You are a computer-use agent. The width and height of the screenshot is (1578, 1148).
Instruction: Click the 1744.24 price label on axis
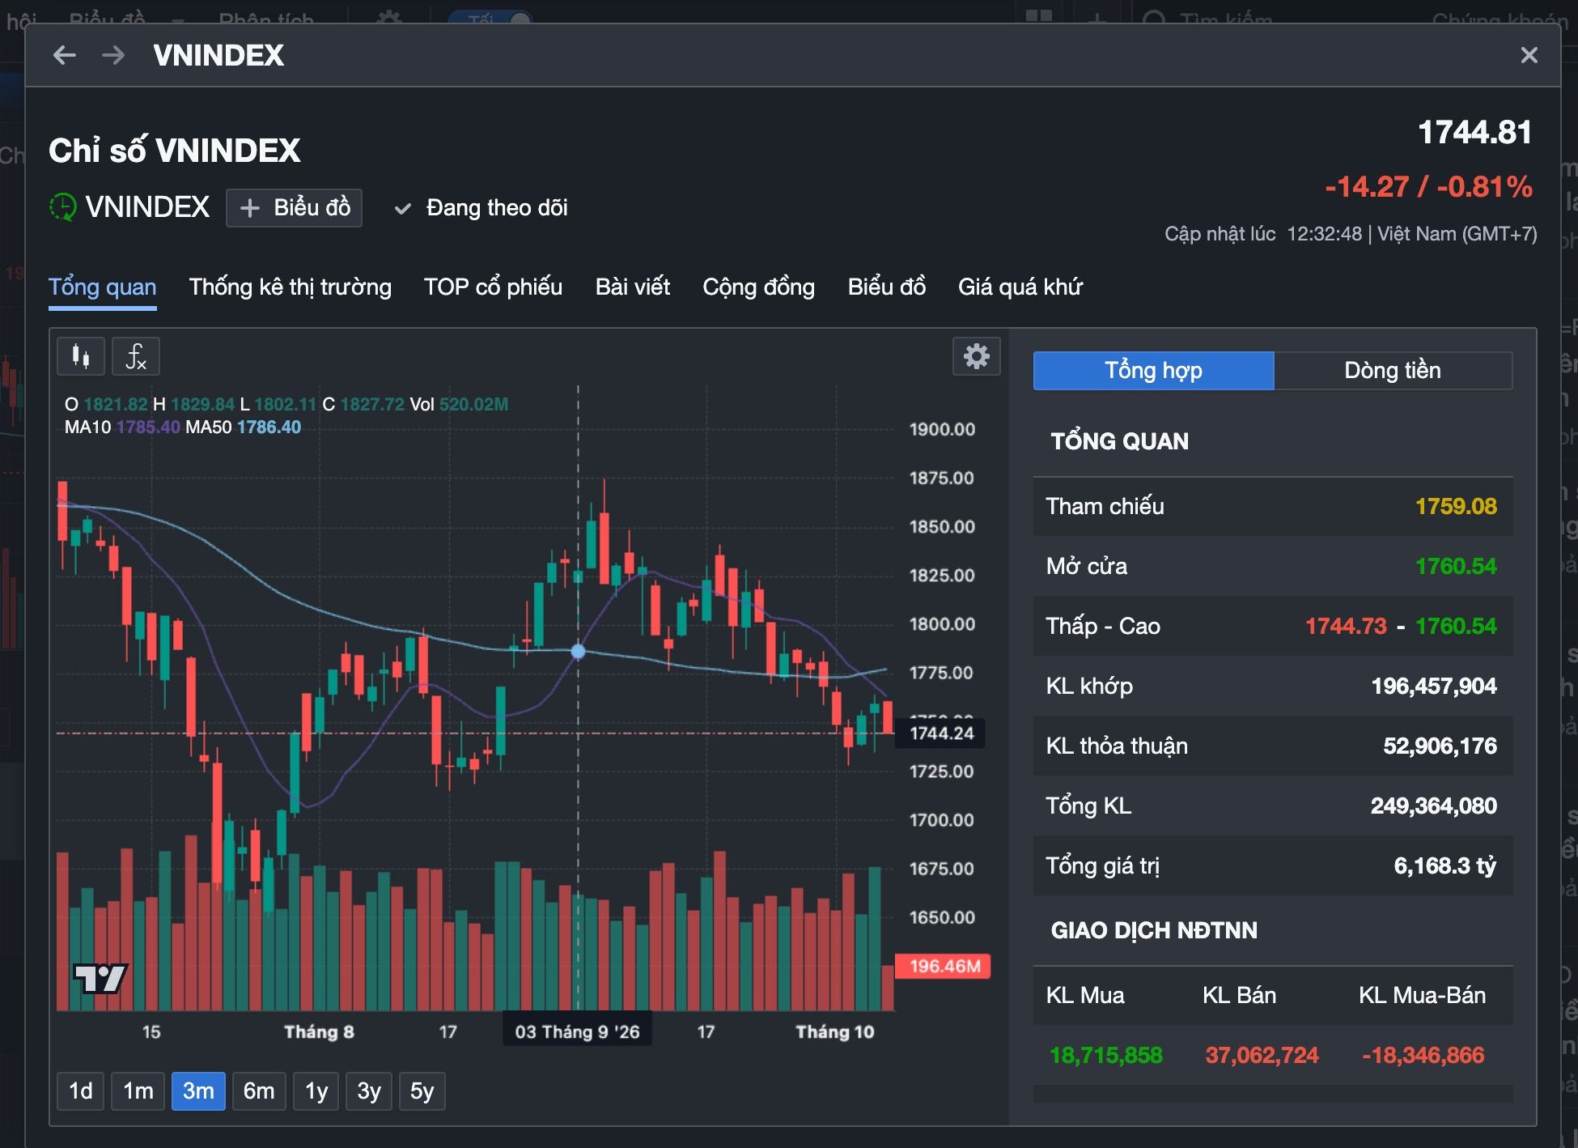coord(941,733)
